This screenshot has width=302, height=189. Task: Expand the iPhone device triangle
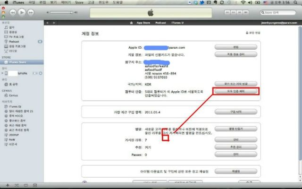pyautogui.click(x=2, y=73)
